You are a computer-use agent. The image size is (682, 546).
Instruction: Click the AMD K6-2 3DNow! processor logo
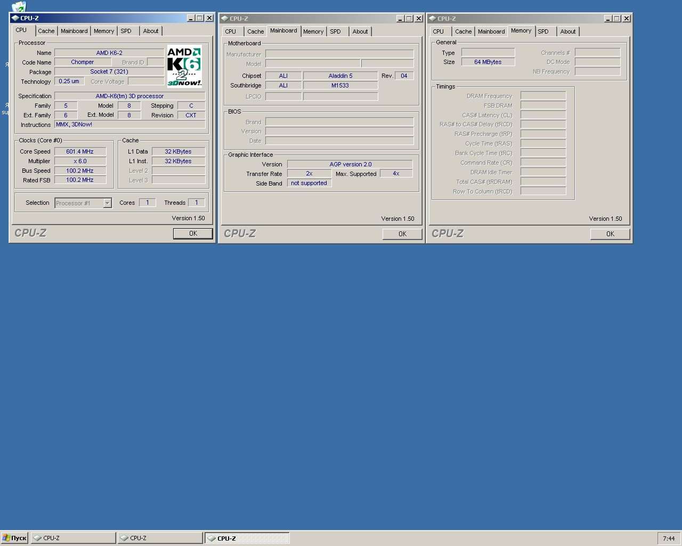click(x=184, y=66)
